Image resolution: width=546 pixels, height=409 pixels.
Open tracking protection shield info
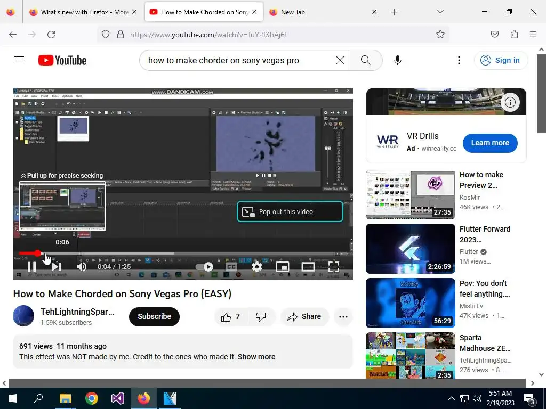pyautogui.click(x=106, y=35)
